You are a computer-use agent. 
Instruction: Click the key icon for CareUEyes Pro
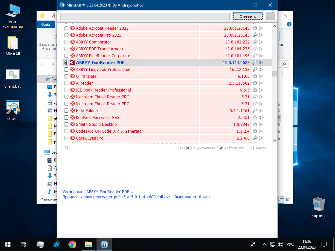click(x=255, y=138)
